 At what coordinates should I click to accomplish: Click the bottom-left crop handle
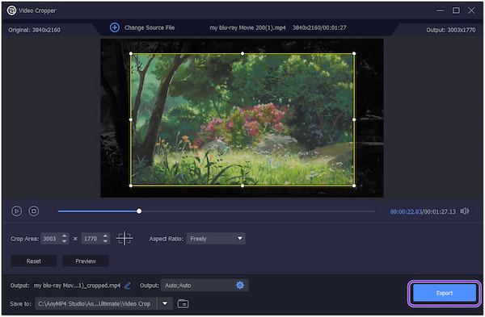click(x=131, y=186)
